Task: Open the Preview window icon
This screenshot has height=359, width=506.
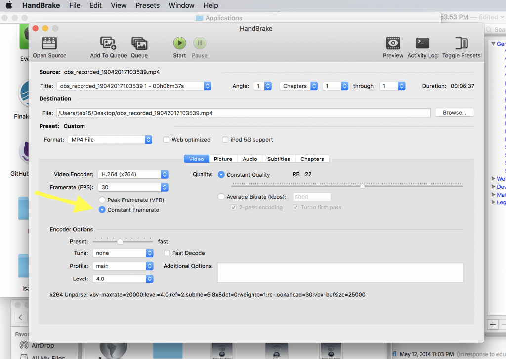Action: (393, 43)
